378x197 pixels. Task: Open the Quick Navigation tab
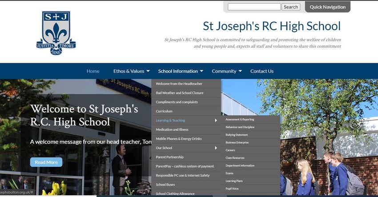pos(327,7)
